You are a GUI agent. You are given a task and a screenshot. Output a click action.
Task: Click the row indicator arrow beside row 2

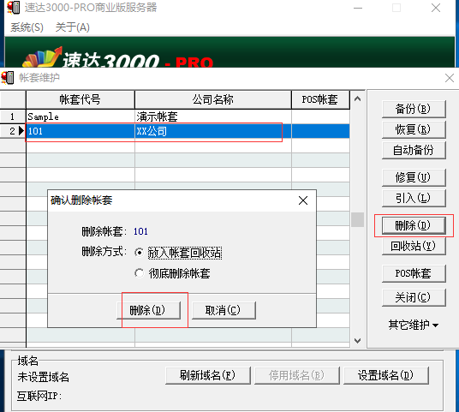click(x=21, y=130)
